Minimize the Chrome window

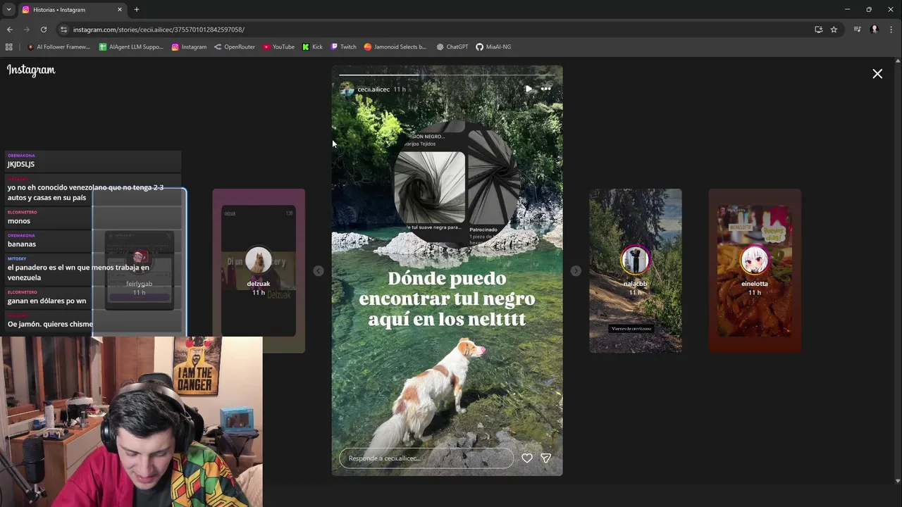tap(847, 9)
